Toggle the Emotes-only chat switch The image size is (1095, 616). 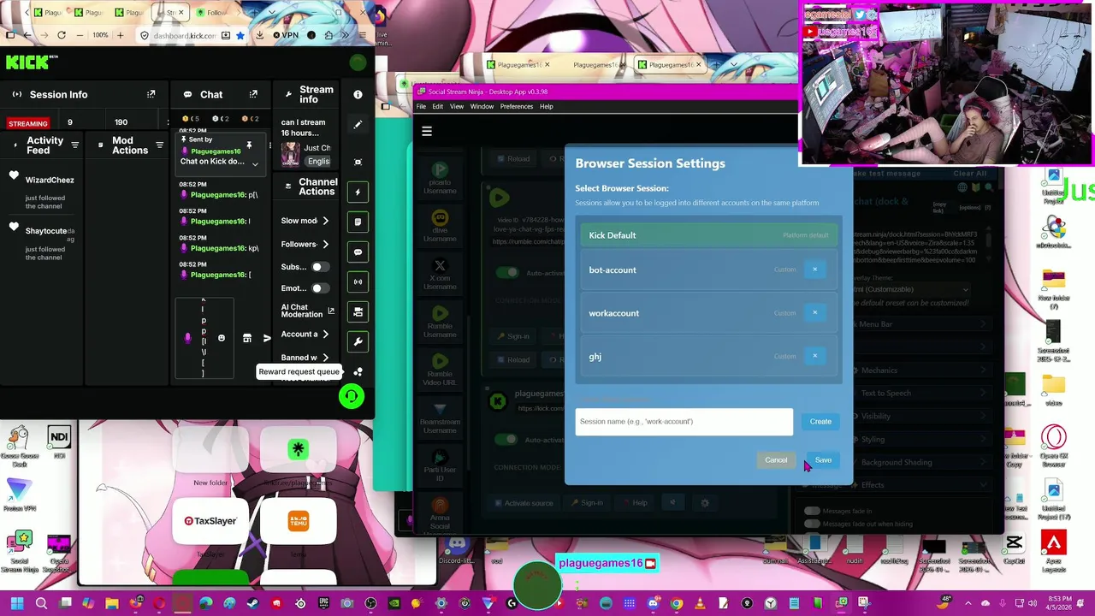click(321, 288)
